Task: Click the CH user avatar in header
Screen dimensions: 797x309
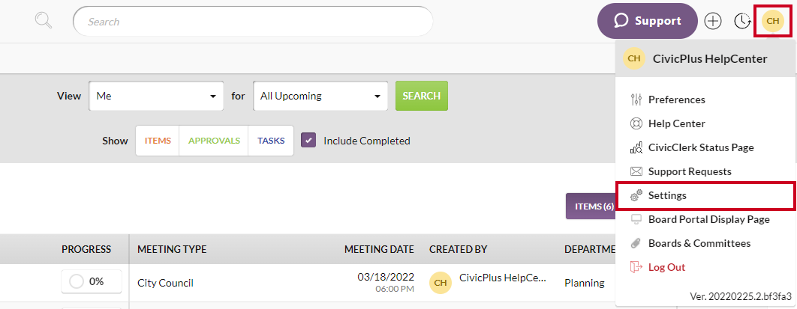Action: (773, 20)
